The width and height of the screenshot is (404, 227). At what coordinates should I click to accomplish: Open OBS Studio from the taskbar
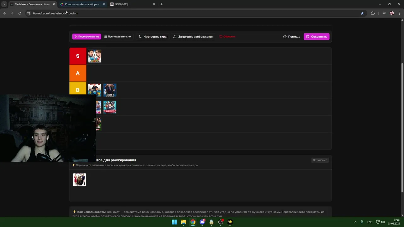(x=221, y=222)
